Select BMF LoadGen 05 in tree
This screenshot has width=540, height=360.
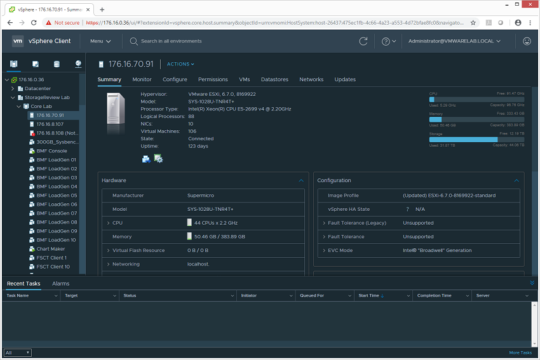57,196
